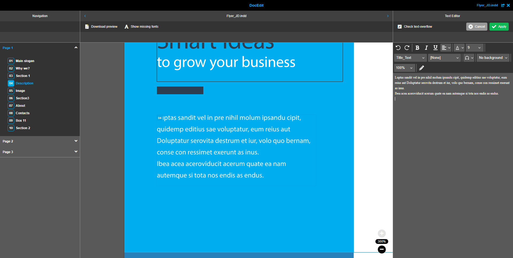Toggle underline formatting in the text editor

tap(435, 48)
